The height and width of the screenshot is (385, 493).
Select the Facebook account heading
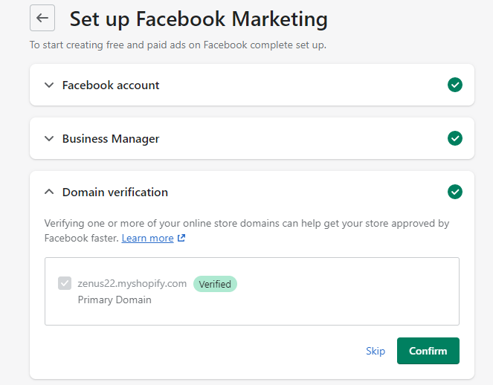point(111,85)
